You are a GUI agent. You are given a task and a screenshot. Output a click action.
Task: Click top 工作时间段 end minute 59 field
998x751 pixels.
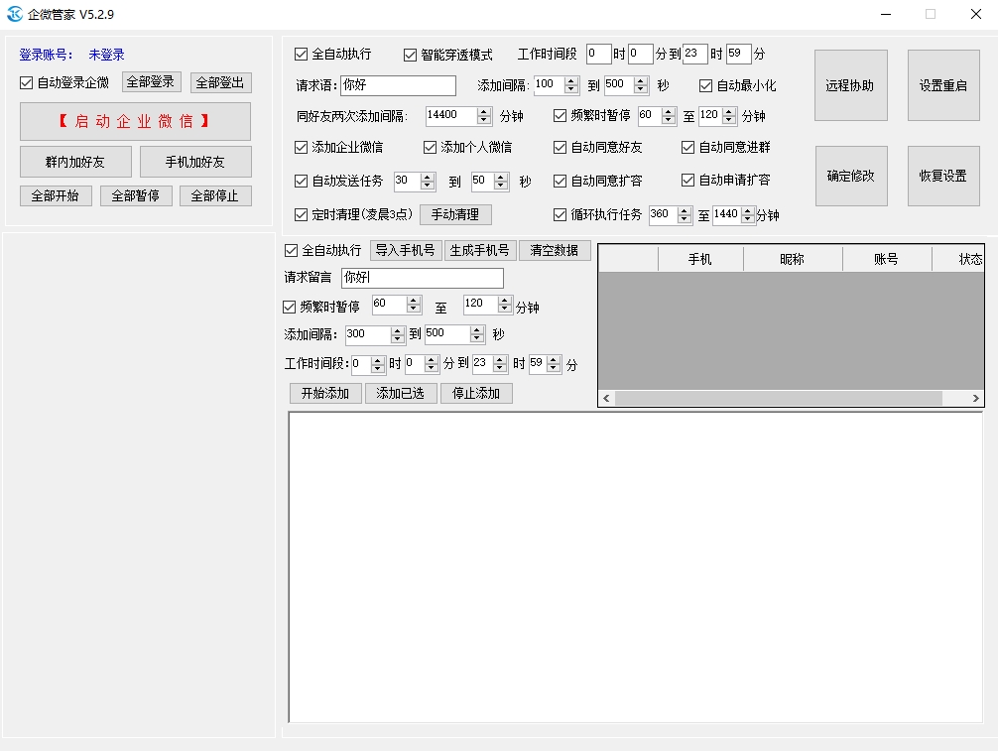tap(739, 55)
